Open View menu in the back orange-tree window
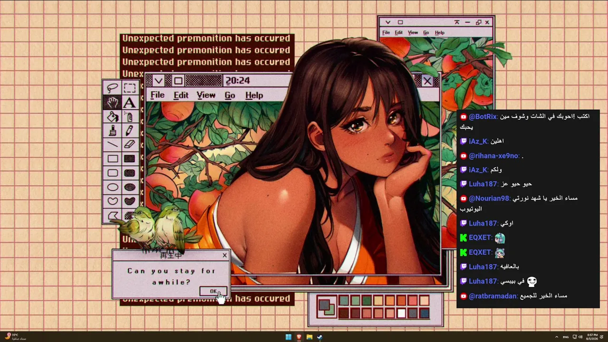 point(413,33)
